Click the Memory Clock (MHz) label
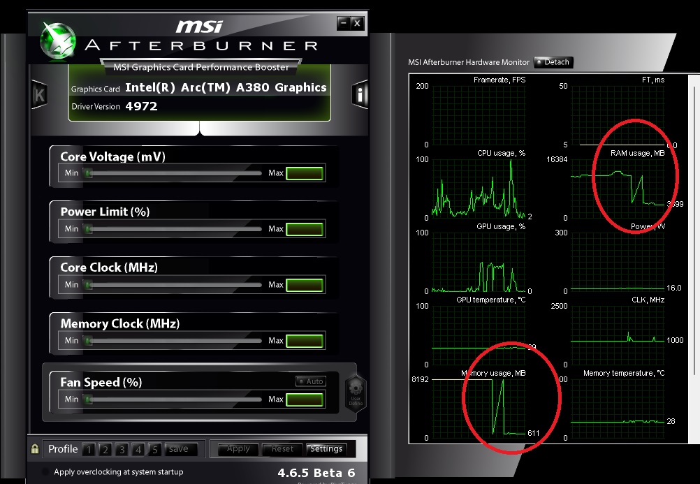This screenshot has width=700, height=484. [120, 323]
